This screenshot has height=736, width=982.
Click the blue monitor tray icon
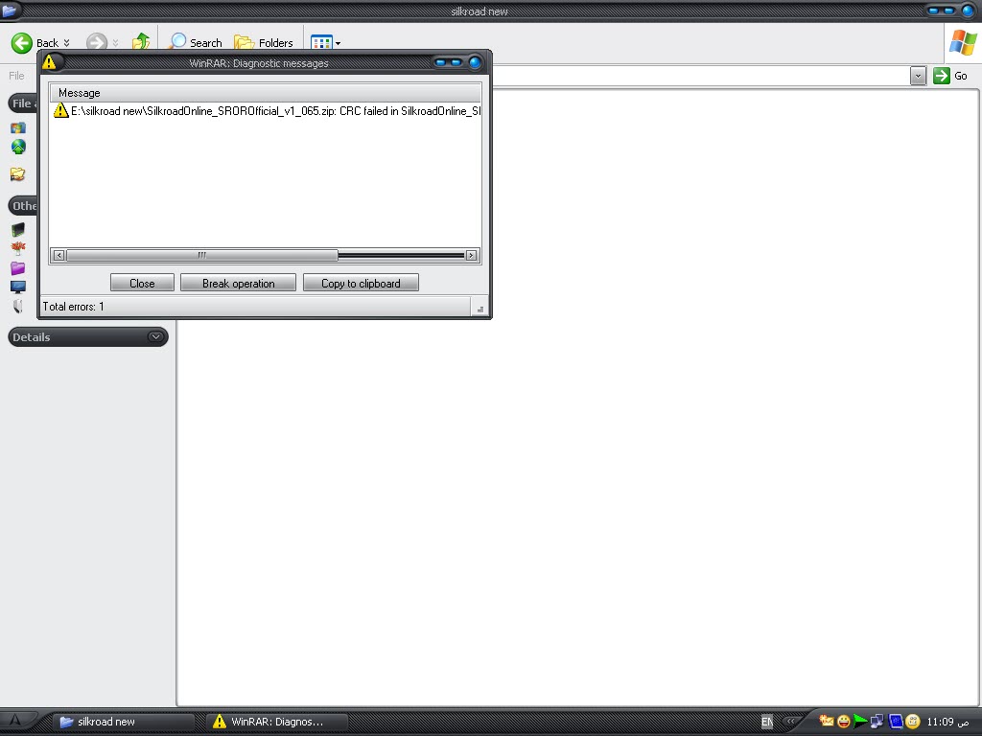[x=896, y=722]
